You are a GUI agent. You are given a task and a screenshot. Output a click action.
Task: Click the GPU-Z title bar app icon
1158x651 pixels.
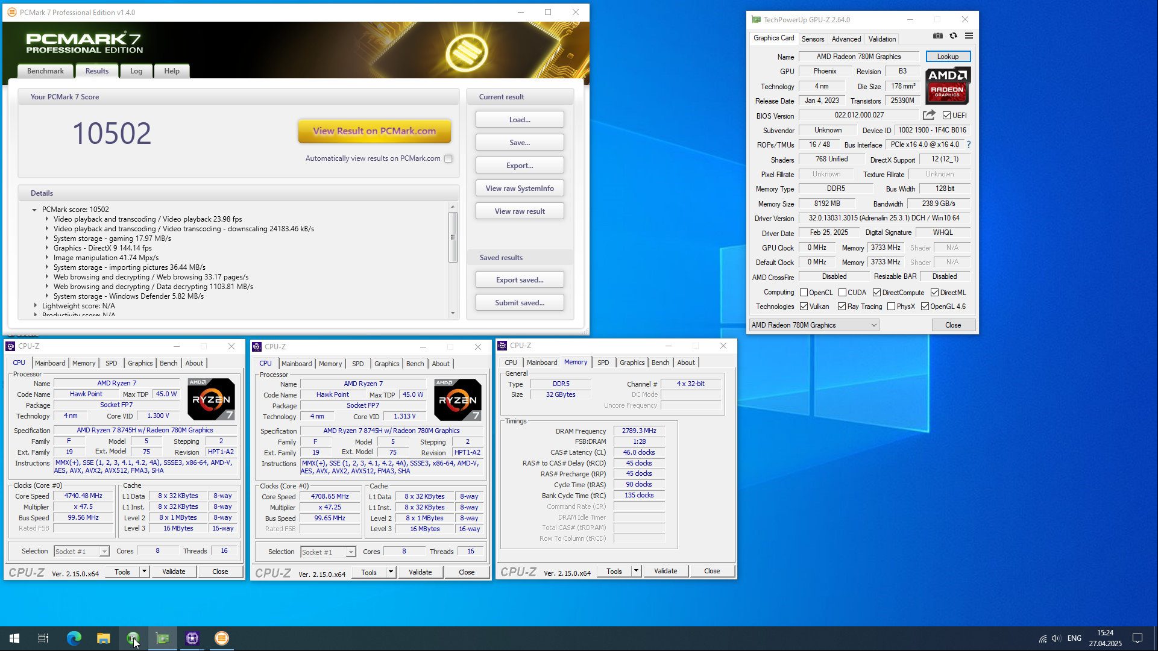coord(756,20)
